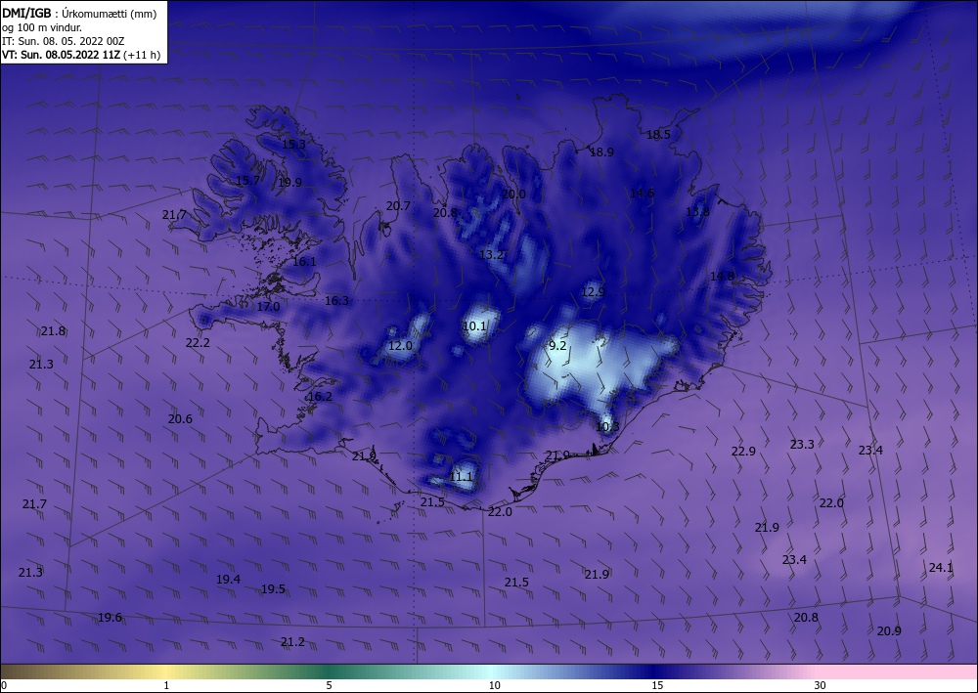Click the "DMI/IGB : Úrkomumætti (mm)" title line
Image resolution: width=978 pixels, height=693 pixels.
pos(79,14)
